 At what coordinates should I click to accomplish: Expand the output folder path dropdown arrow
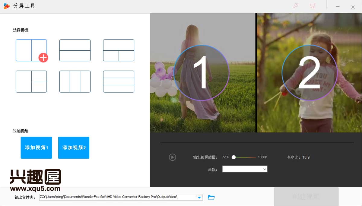tap(199, 198)
